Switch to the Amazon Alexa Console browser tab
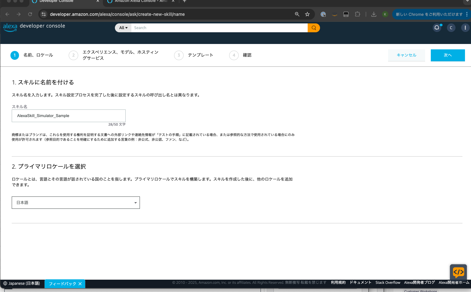The width and height of the screenshot is (471, 292). click(139, 2)
